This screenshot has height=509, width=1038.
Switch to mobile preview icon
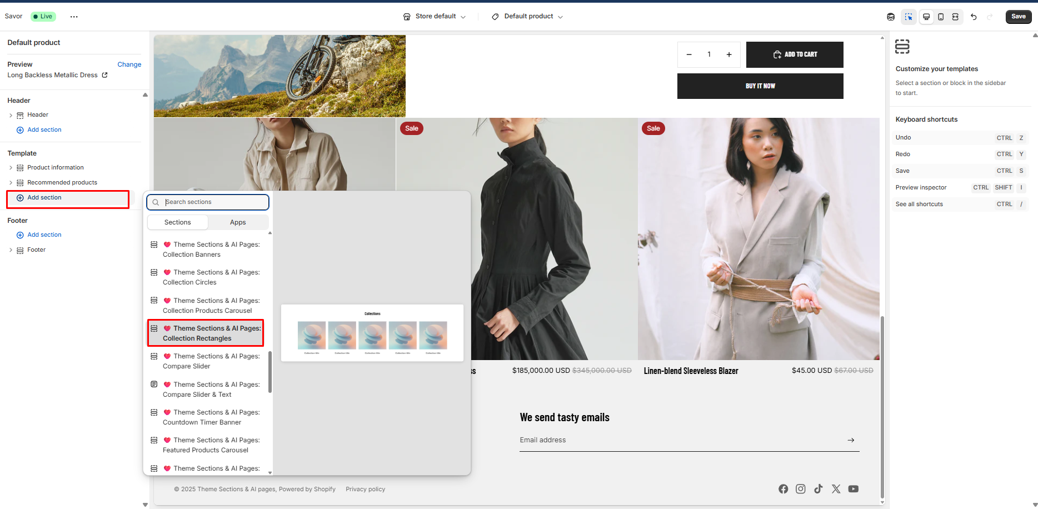941,17
